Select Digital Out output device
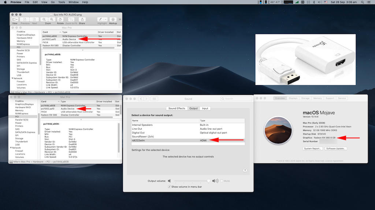This screenshot has height=210, width=375. click(x=188, y=133)
